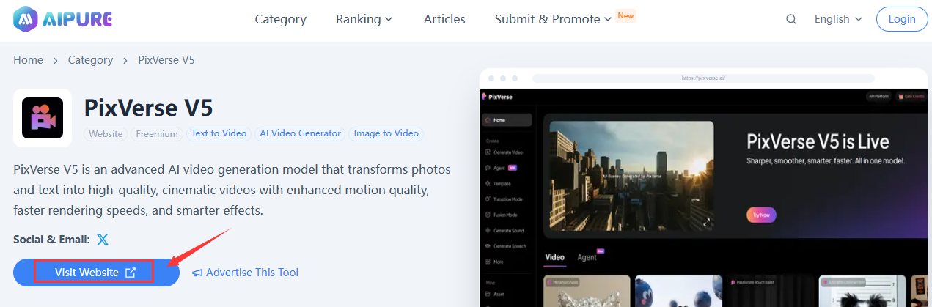Open the Text to Video tag
The image size is (932, 307).
(219, 133)
